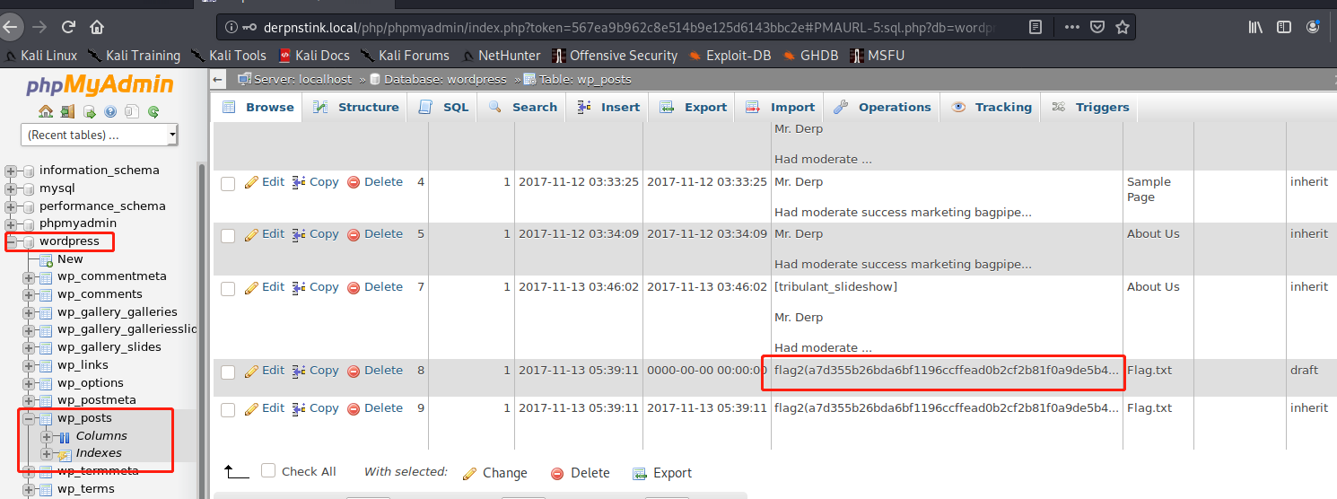This screenshot has width=1337, height=499.
Task: Open the query window icon in sidebar
Action: tap(89, 111)
